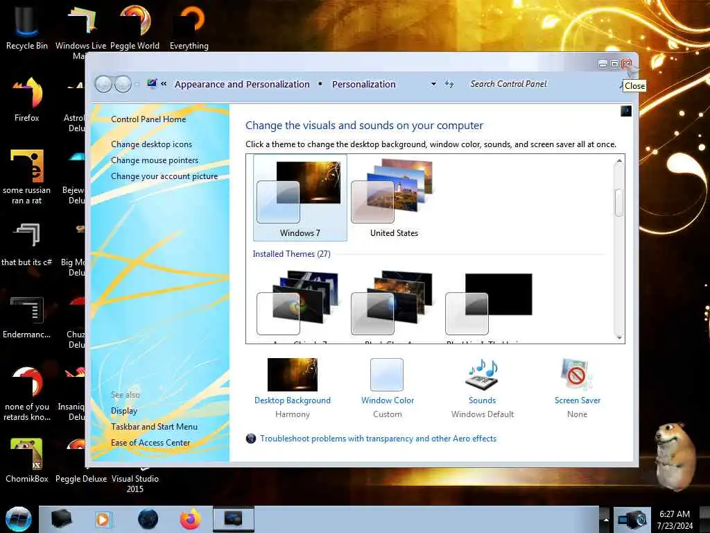Open the black folder taskbar icon

coord(61,519)
